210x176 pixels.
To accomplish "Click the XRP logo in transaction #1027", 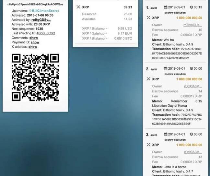I will point(148,79).
